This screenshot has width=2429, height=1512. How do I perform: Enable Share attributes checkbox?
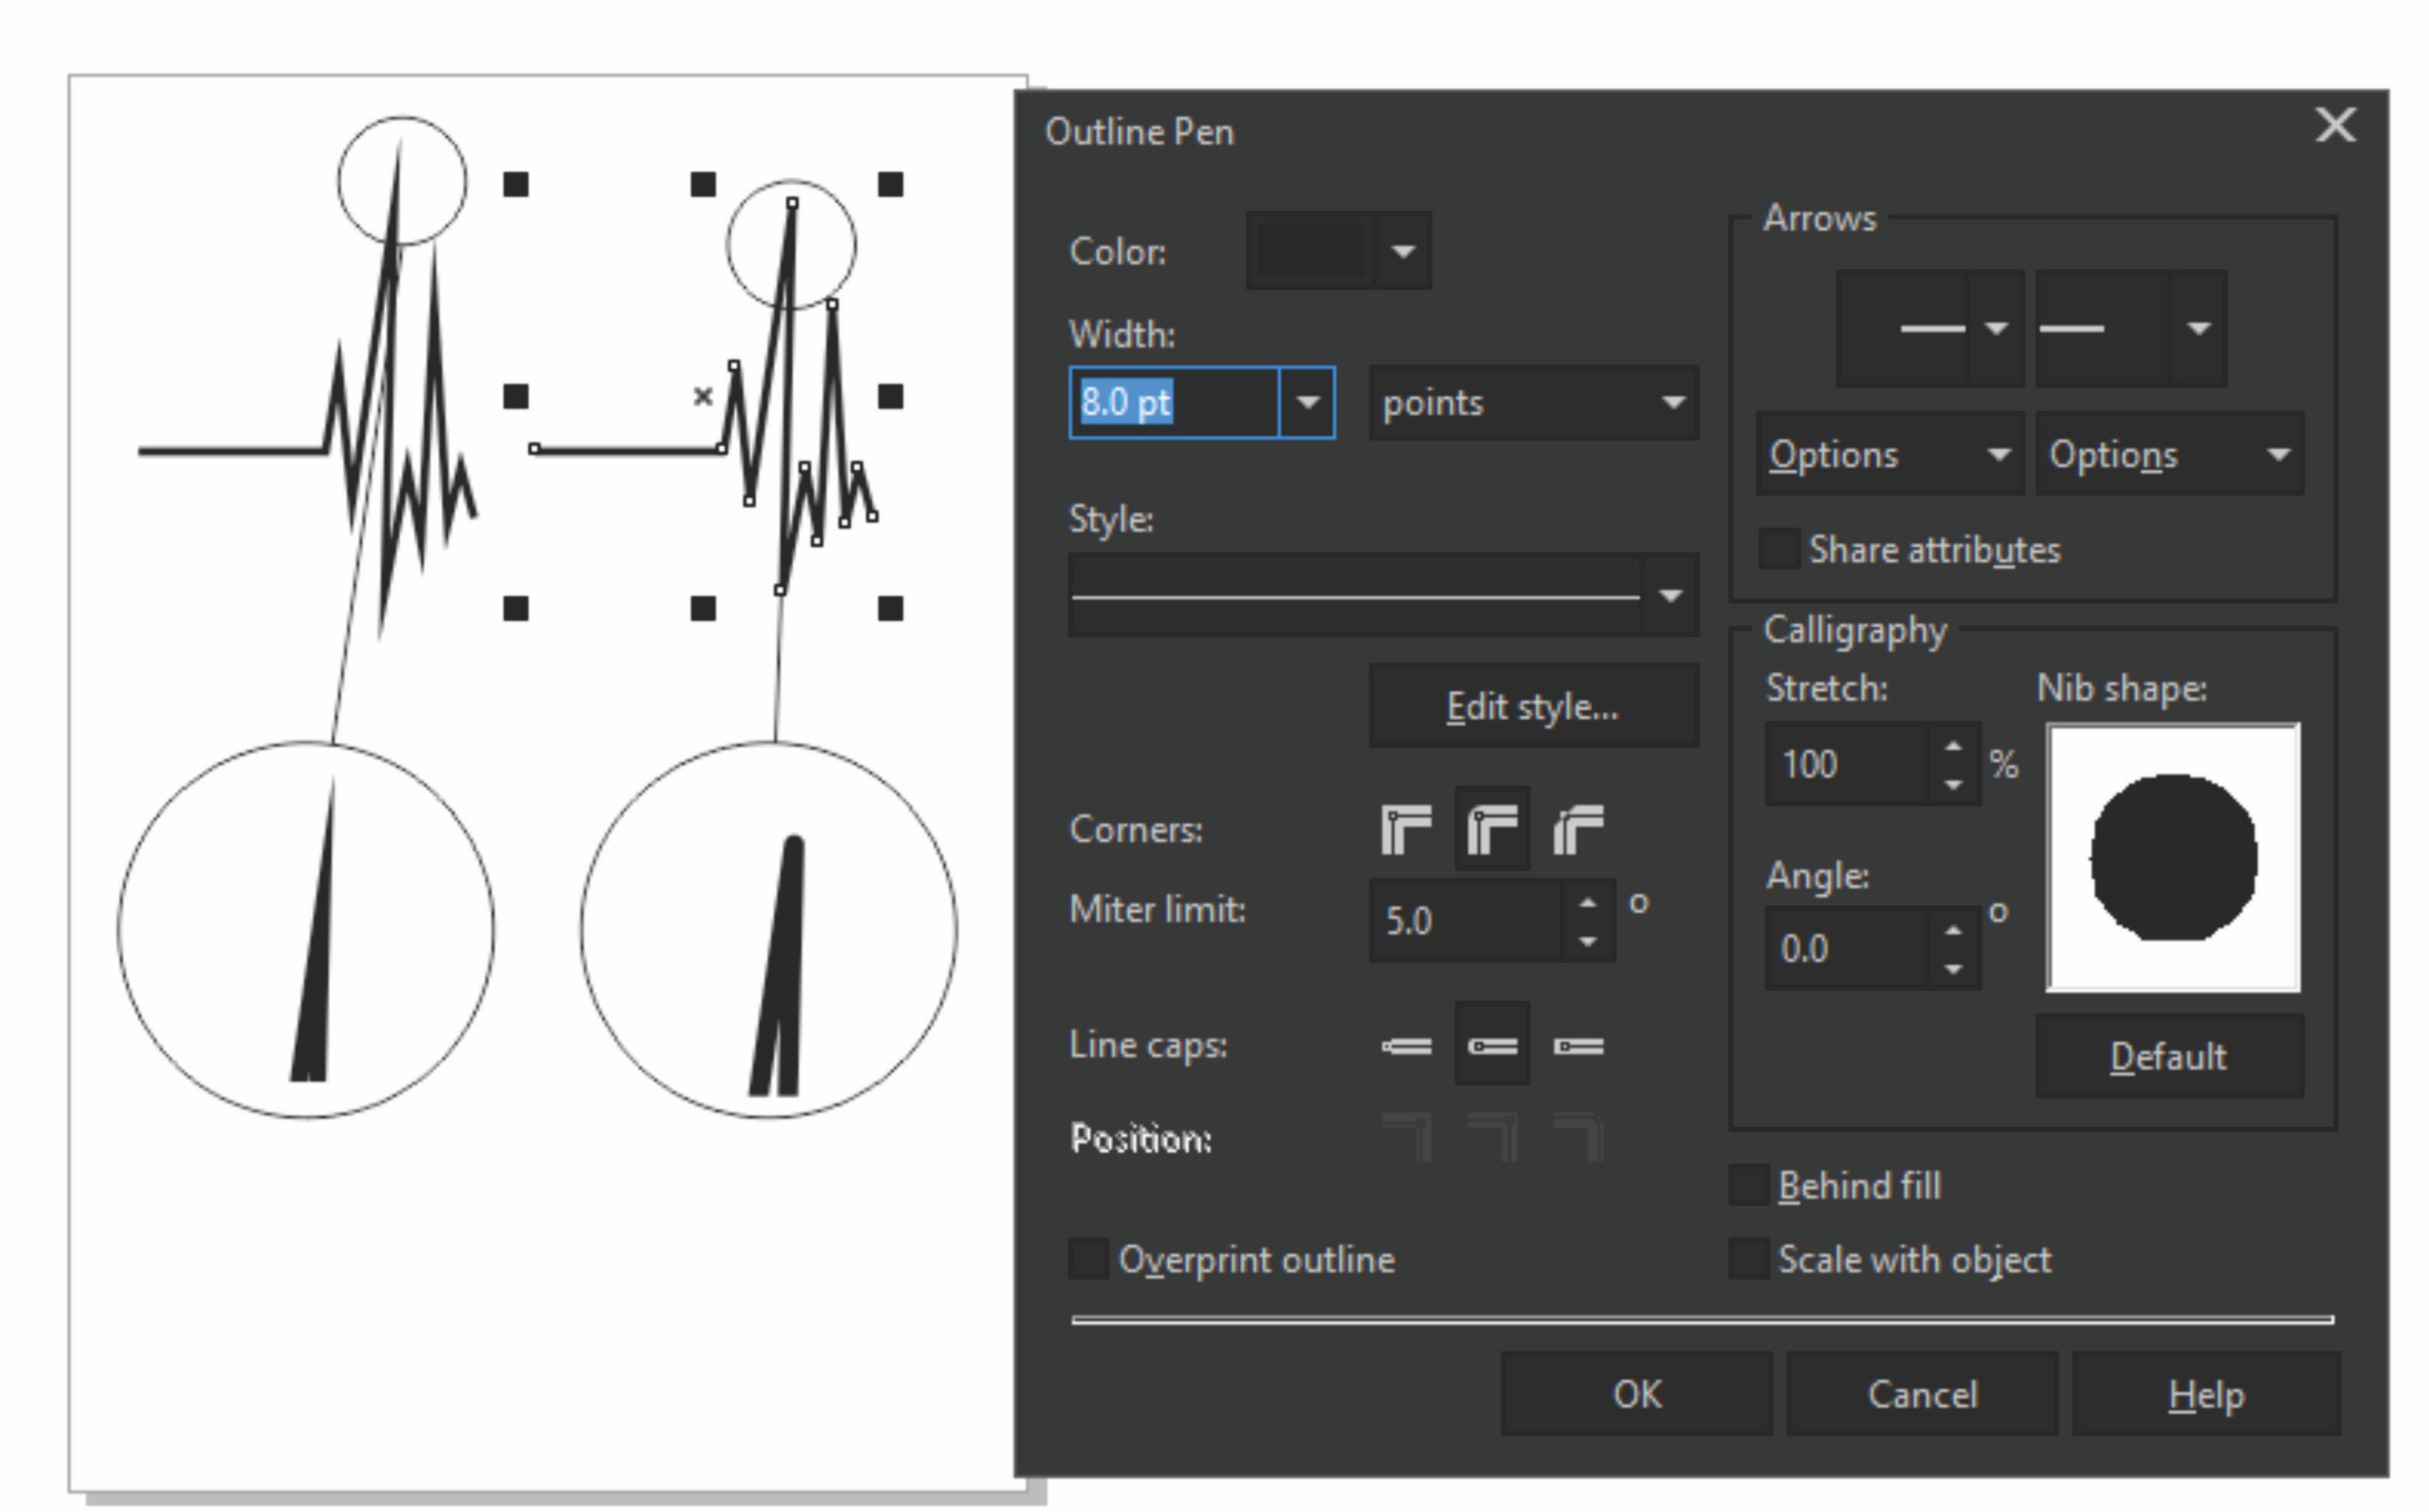(x=1779, y=549)
